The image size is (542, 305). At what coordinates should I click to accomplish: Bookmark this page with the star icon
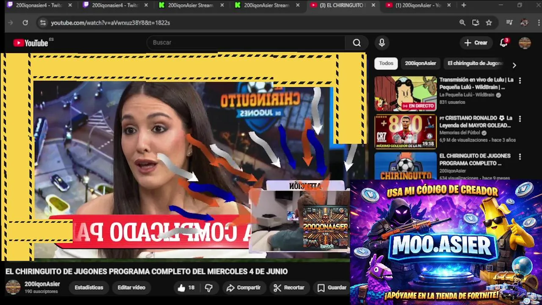(489, 22)
